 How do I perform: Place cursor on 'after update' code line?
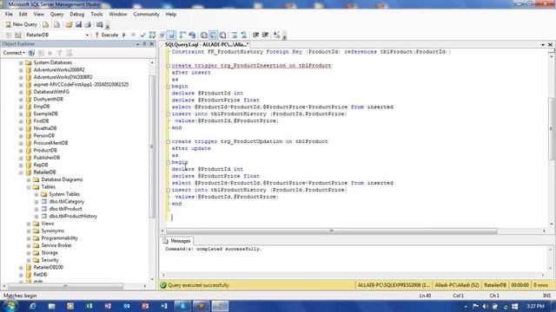tap(191, 148)
